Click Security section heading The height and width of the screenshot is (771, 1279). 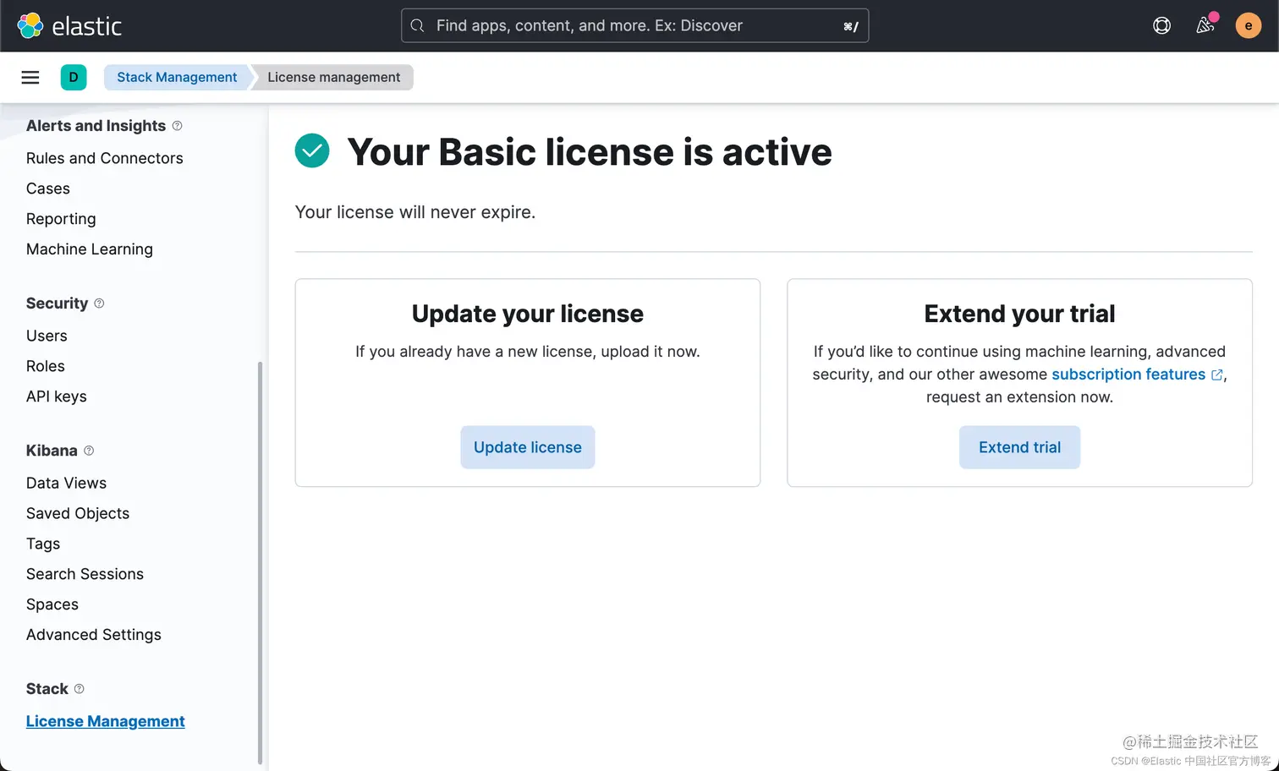[57, 303]
